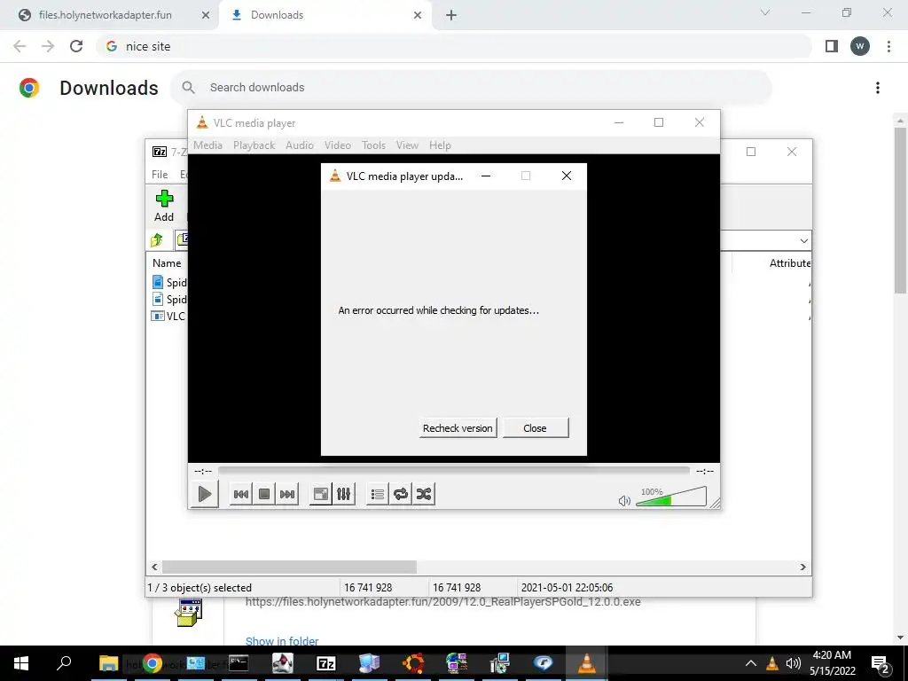908x681 pixels.
Task: Click the Add button in 7-Zip
Action: pyautogui.click(x=164, y=206)
